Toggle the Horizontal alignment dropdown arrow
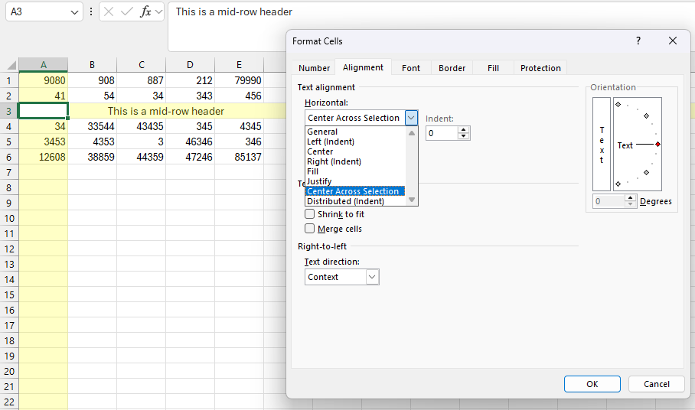 [411, 118]
